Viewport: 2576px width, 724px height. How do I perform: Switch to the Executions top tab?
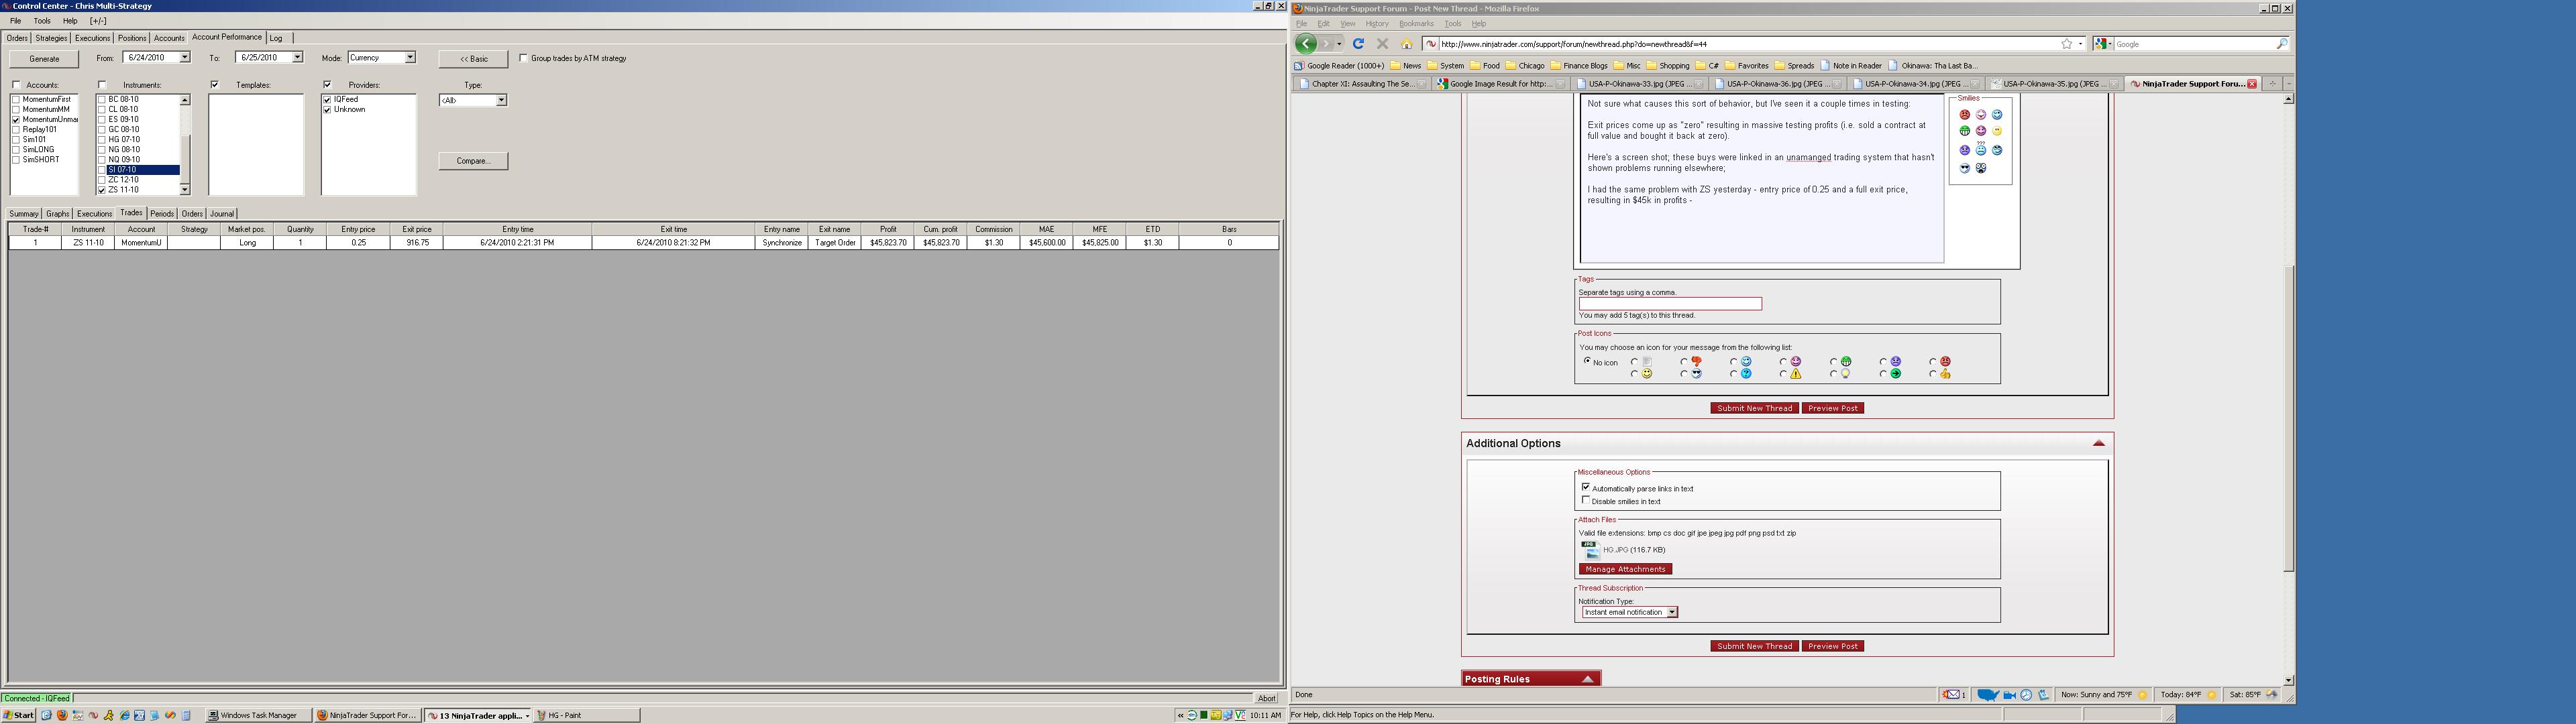pyautogui.click(x=92, y=38)
